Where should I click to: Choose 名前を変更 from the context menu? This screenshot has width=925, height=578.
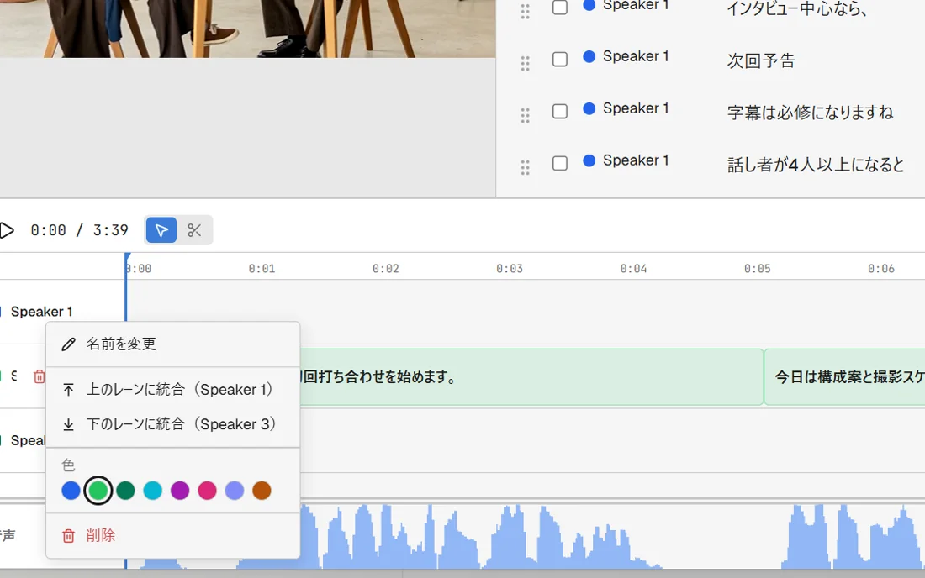coord(173,344)
